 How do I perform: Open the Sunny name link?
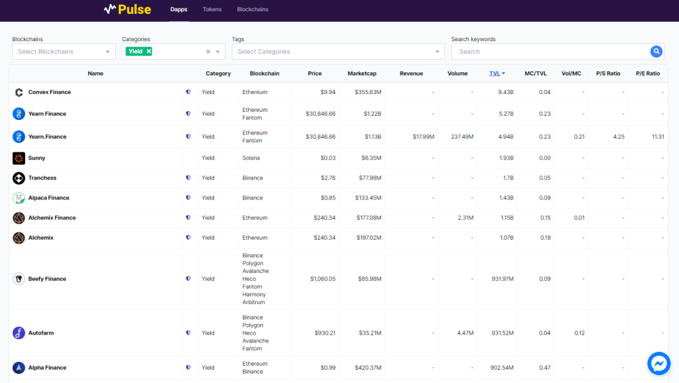click(36, 158)
